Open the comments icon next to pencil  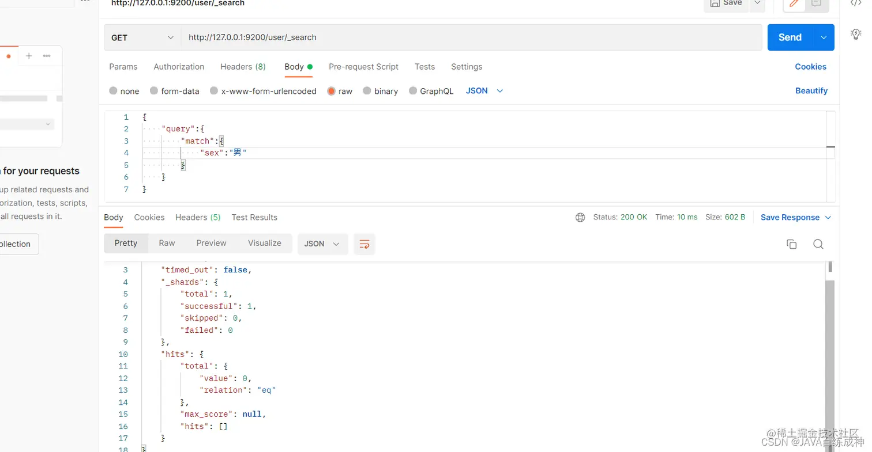click(x=817, y=3)
